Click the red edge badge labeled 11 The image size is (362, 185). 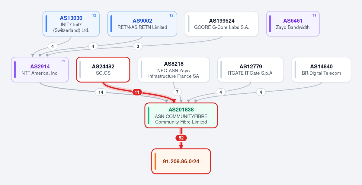click(137, 92)
